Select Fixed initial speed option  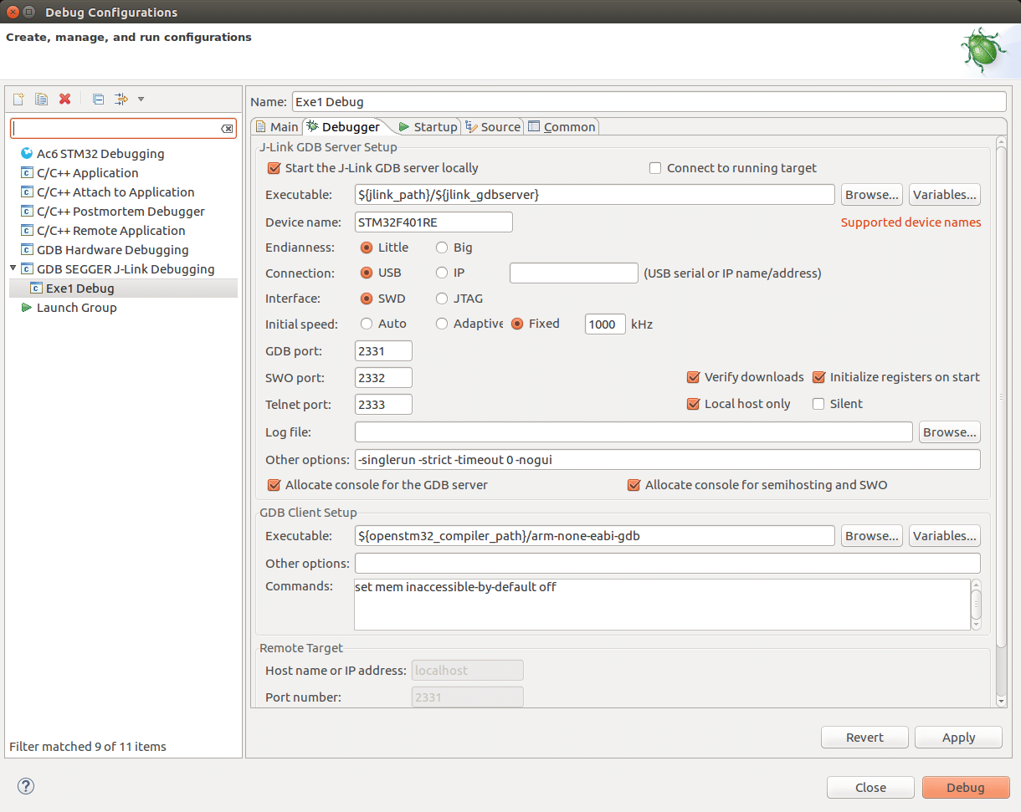[517, 324]
